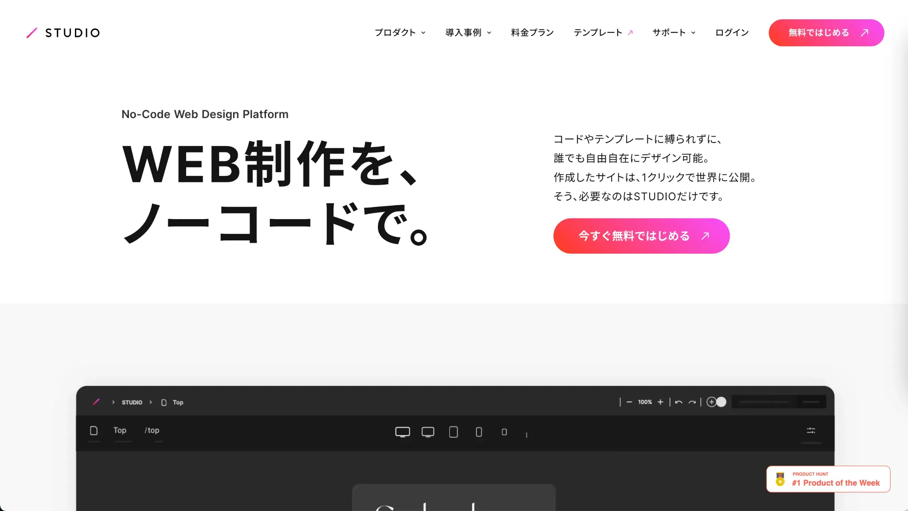Select the tablet breakpoint icon
The height and width of the screenshot is (511, 908).
[x=453, y=432]
